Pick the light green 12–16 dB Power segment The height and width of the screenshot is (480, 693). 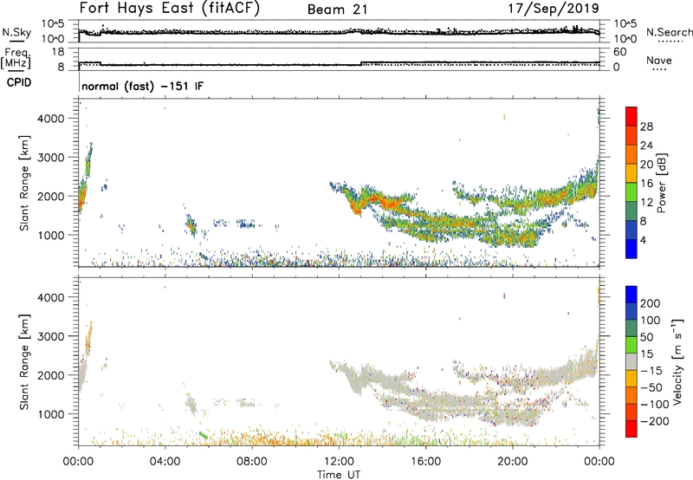coord(631,191)
